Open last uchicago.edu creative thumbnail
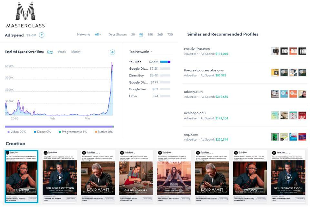 point(302,116)
